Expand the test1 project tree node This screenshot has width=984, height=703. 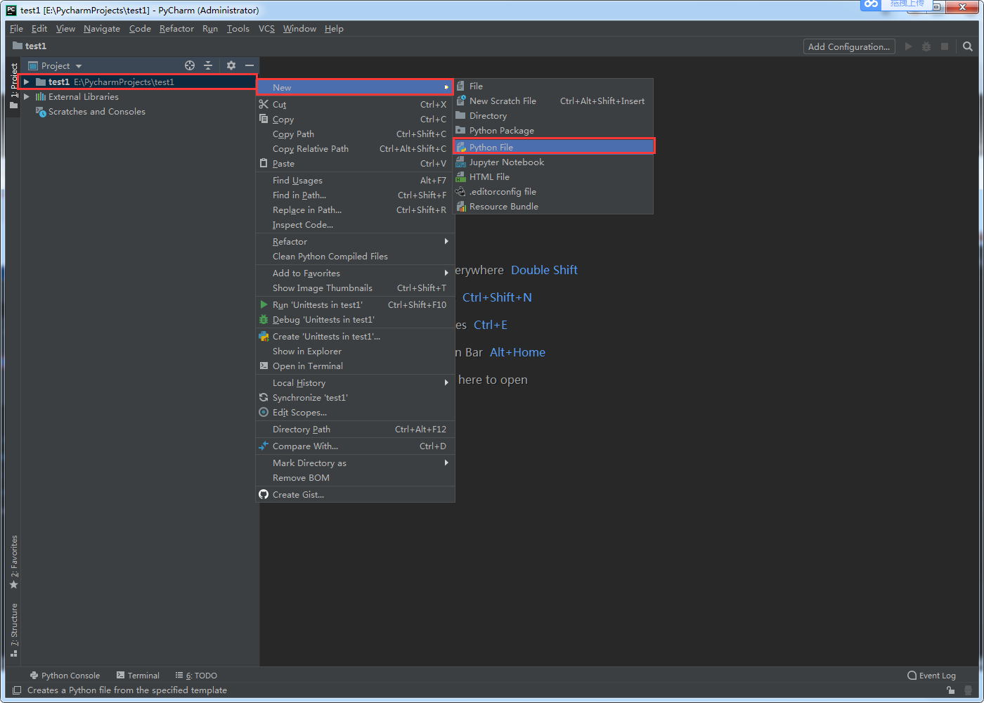(27, 82)
